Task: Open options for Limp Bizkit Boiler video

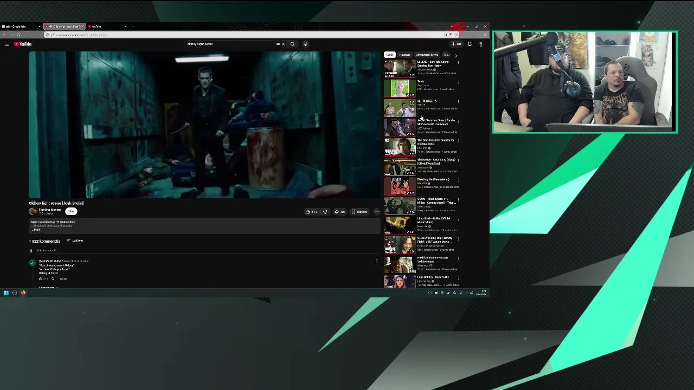Action: 459,219
